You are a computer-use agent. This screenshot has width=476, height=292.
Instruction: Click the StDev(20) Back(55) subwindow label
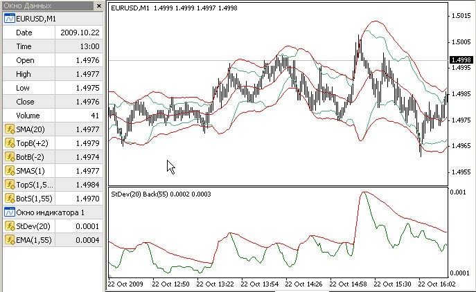[x=140, y=194]
